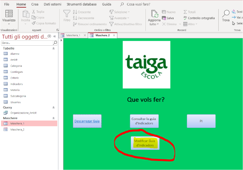Click Modificar Guia d'Indicadors button
The image size is (243, 170).
coord(145,143)
